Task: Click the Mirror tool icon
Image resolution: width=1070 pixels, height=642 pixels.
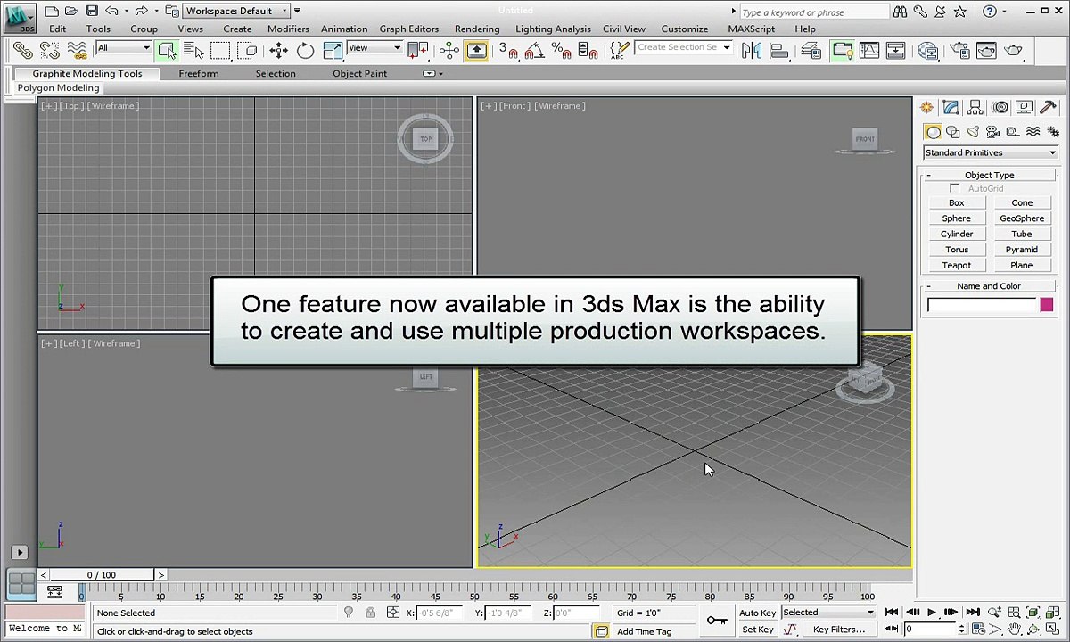Action: tap(752, 51)
